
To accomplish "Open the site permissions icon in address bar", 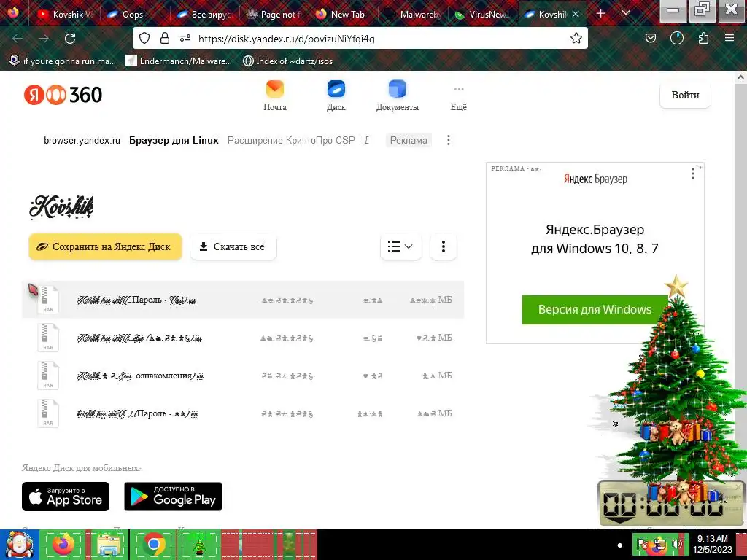I will 185,39.
